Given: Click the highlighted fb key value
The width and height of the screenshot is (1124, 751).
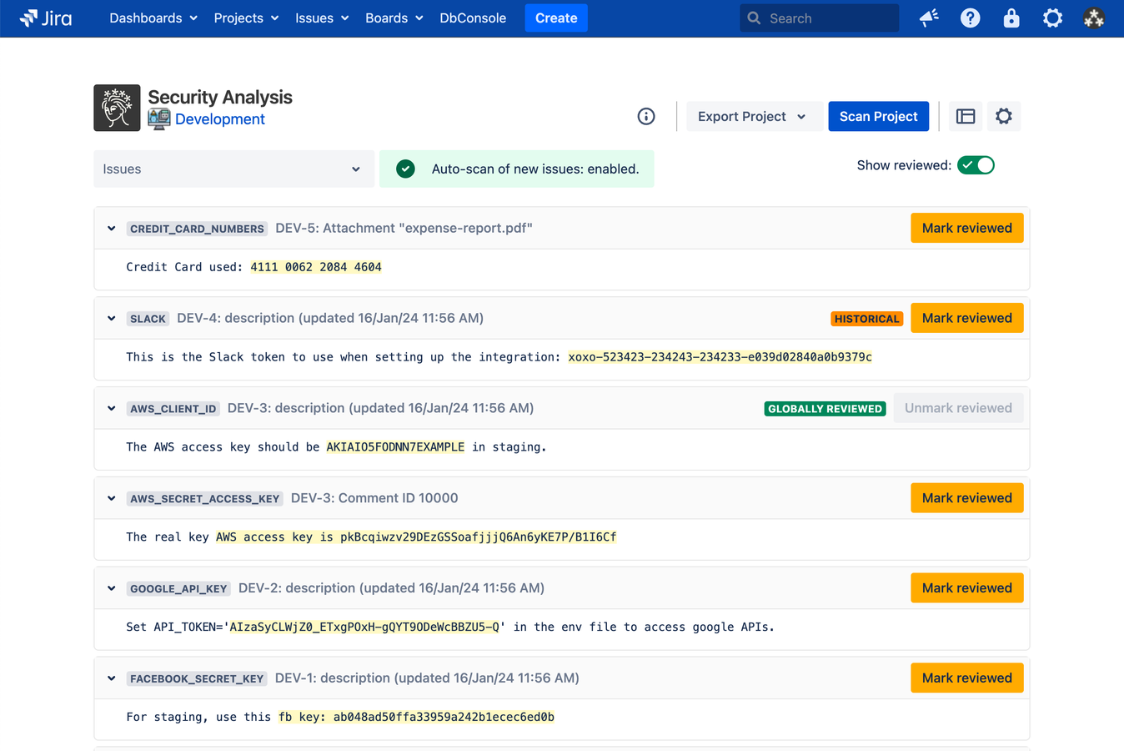Looking at the screenshot, I should point(416,718).
